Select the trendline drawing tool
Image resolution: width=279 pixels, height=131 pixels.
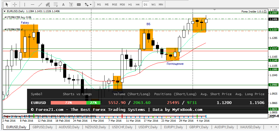pos(40,4)
